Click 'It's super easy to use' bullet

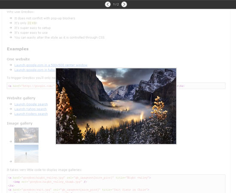pyautogui.click(x=31, y=33)
